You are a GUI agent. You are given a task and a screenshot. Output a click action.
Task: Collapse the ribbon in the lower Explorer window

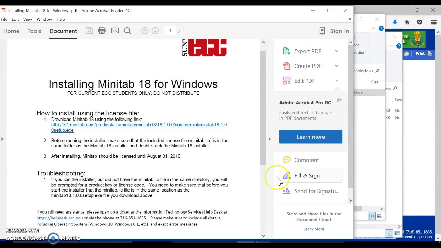coord(391,46)
